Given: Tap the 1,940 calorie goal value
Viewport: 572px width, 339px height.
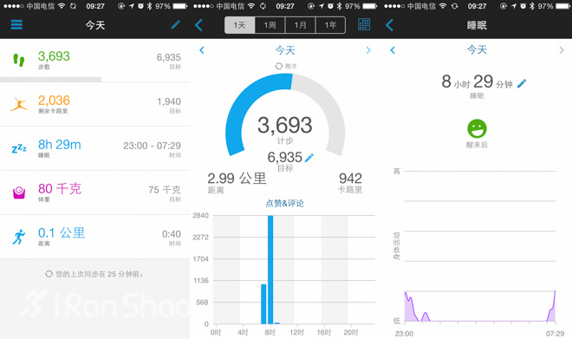Looking at the screenshot, I should (169, 101).
